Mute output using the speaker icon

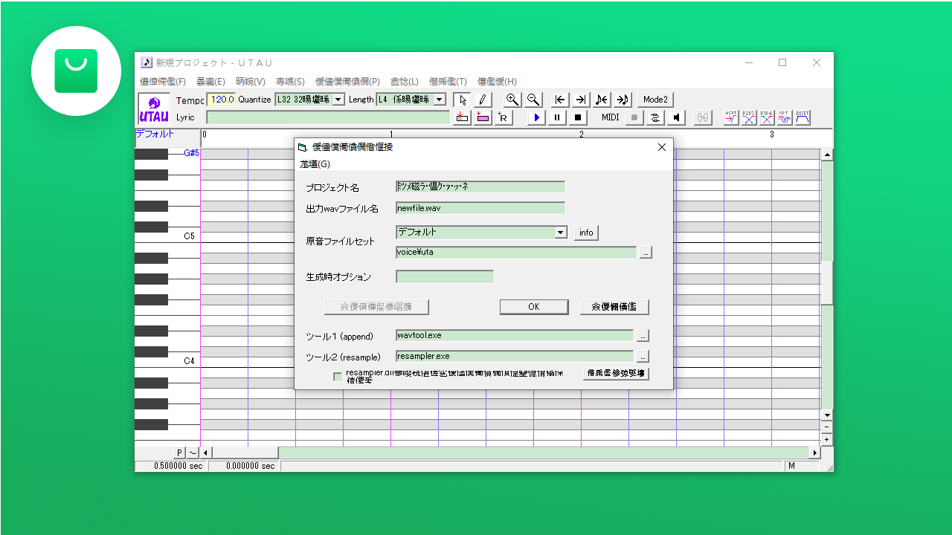(678, 117)
